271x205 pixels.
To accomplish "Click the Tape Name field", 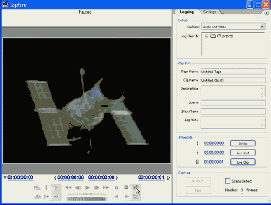I will click(233, 71).
